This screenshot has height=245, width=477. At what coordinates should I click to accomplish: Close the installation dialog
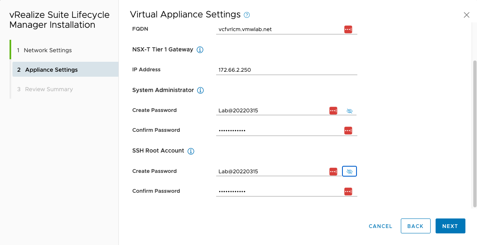pyautogui.click(x=466, y=15)
